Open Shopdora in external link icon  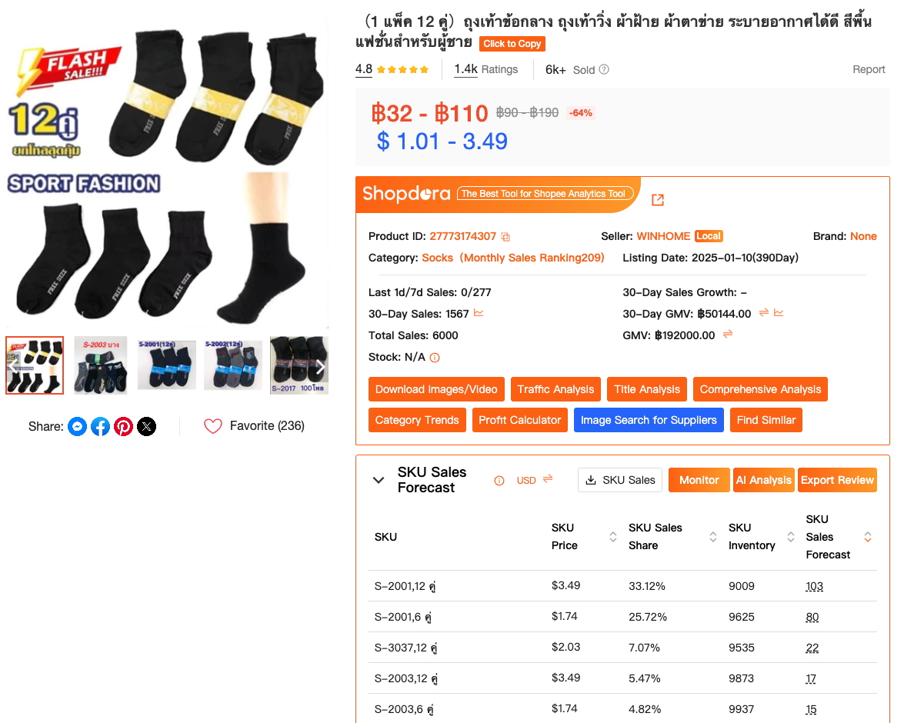point(658,200)
